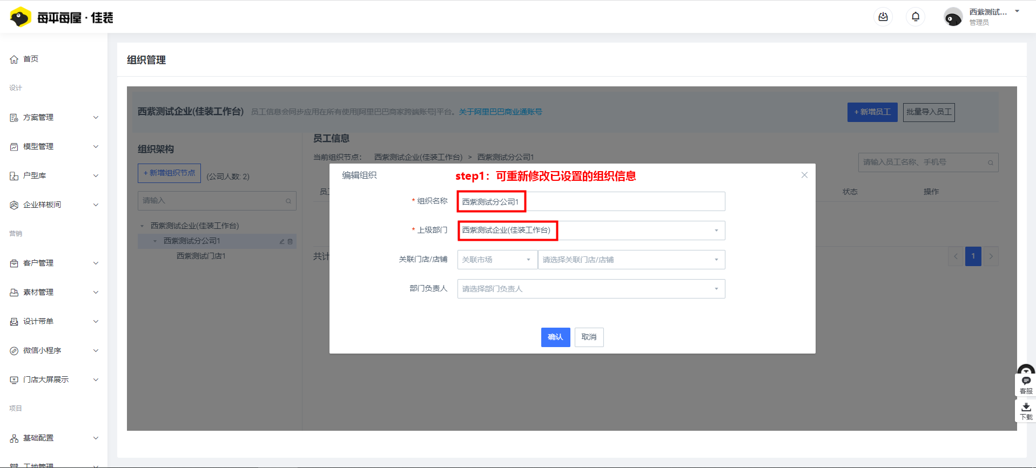Click the 确认 button
Viewport: 1036px width, 468px height.
(555, 337)
